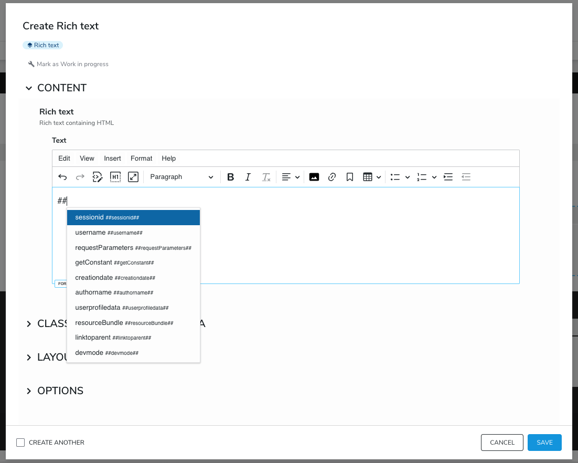
Task: Click the anchor bookmark icon
Action: coord(350,177)
